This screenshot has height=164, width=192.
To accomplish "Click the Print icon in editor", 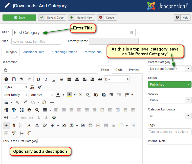I will tap(29, 110).
